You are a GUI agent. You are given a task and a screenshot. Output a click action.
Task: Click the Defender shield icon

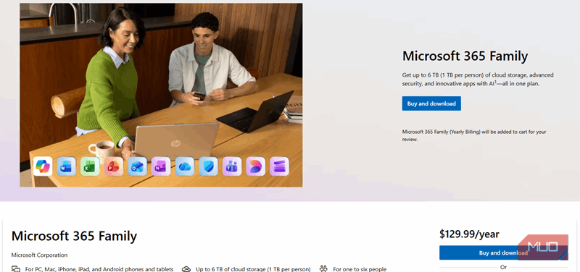(x=209, y=166)
